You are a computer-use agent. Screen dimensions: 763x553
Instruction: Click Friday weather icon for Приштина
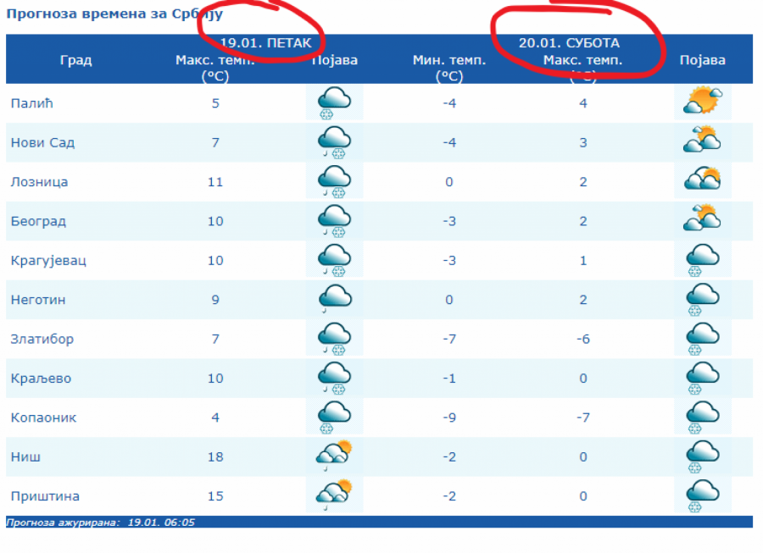click(334, 495)
